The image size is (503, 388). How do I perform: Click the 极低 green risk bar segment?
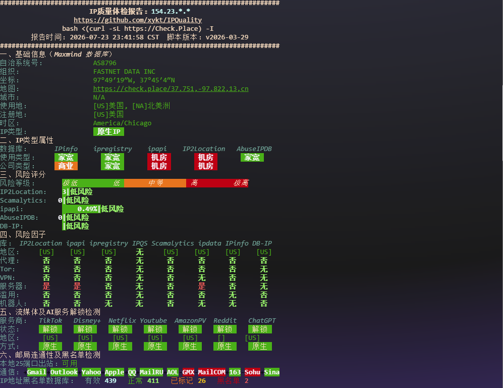pos(70,183)
